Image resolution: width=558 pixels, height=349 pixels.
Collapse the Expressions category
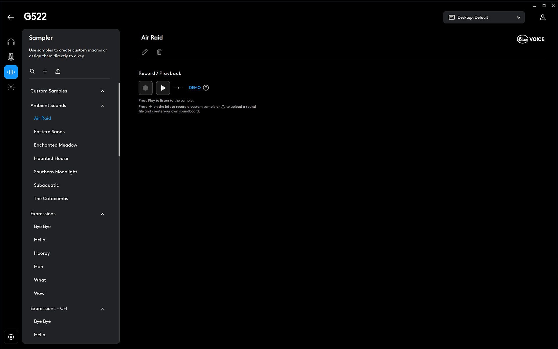[102, 214]
